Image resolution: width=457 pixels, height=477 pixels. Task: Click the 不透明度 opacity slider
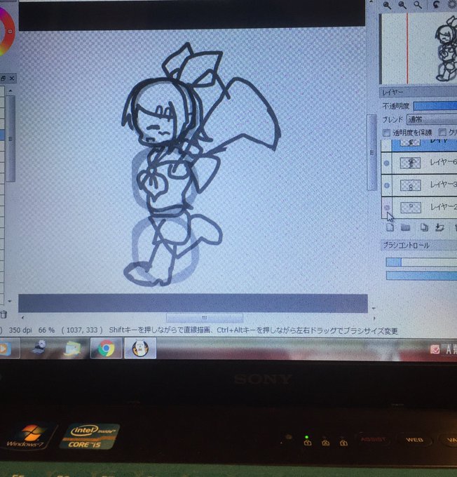[x=435, y=105]
